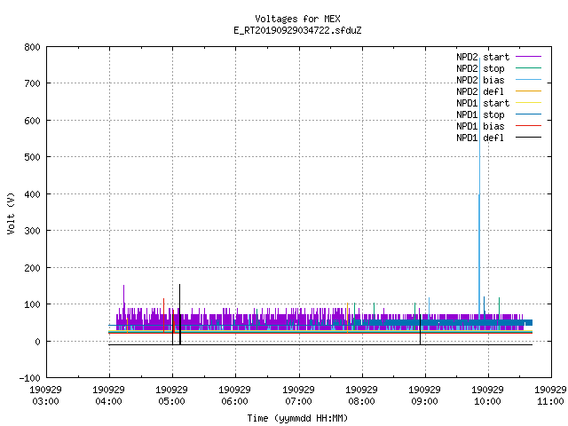Click the 190929 08:00 time tick label
This screenshot has height=426, width=568.
click(x=361, y=396)
